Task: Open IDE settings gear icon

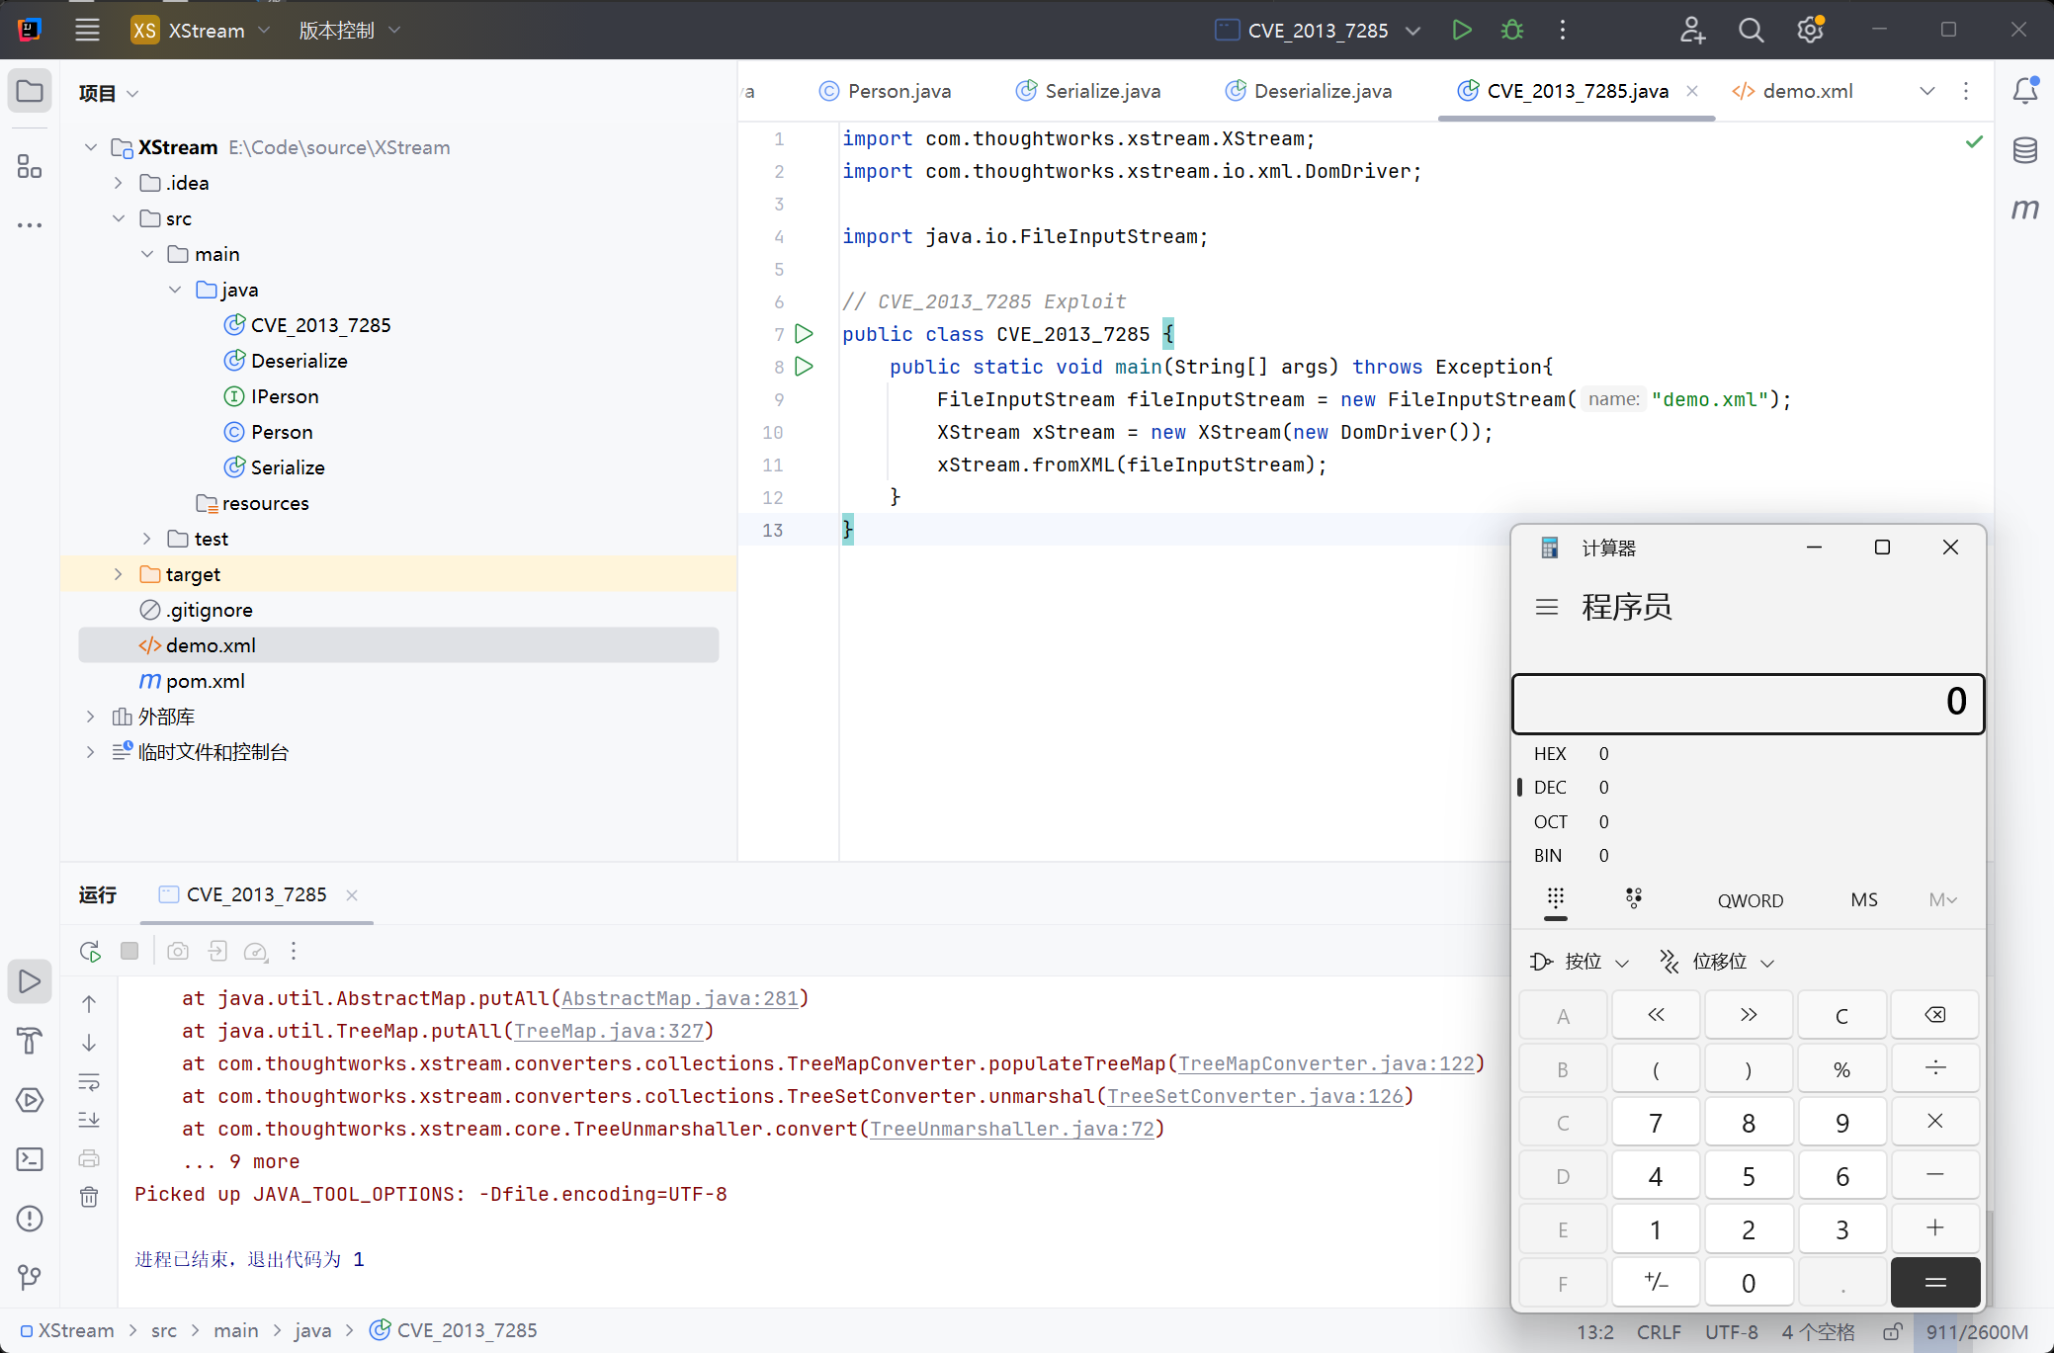Action: pos(1810,30)
